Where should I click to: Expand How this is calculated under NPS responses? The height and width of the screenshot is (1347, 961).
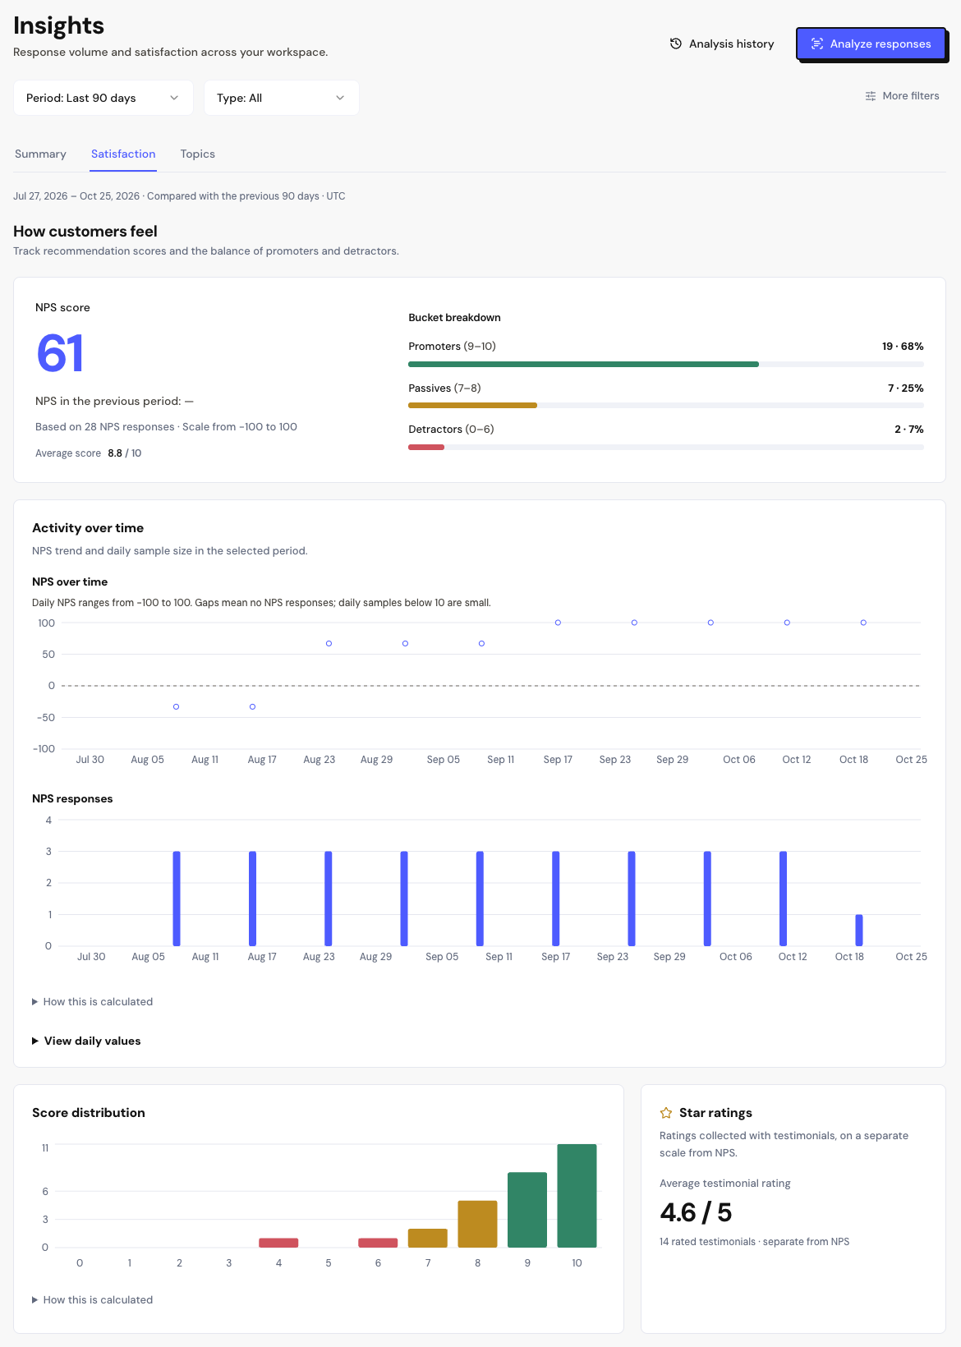93,1002
